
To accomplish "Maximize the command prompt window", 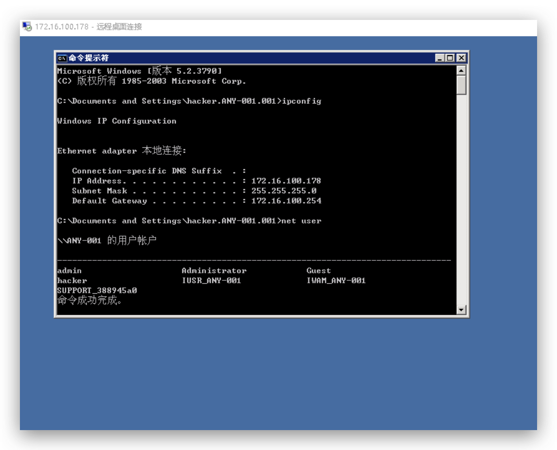I will [450, 58].
